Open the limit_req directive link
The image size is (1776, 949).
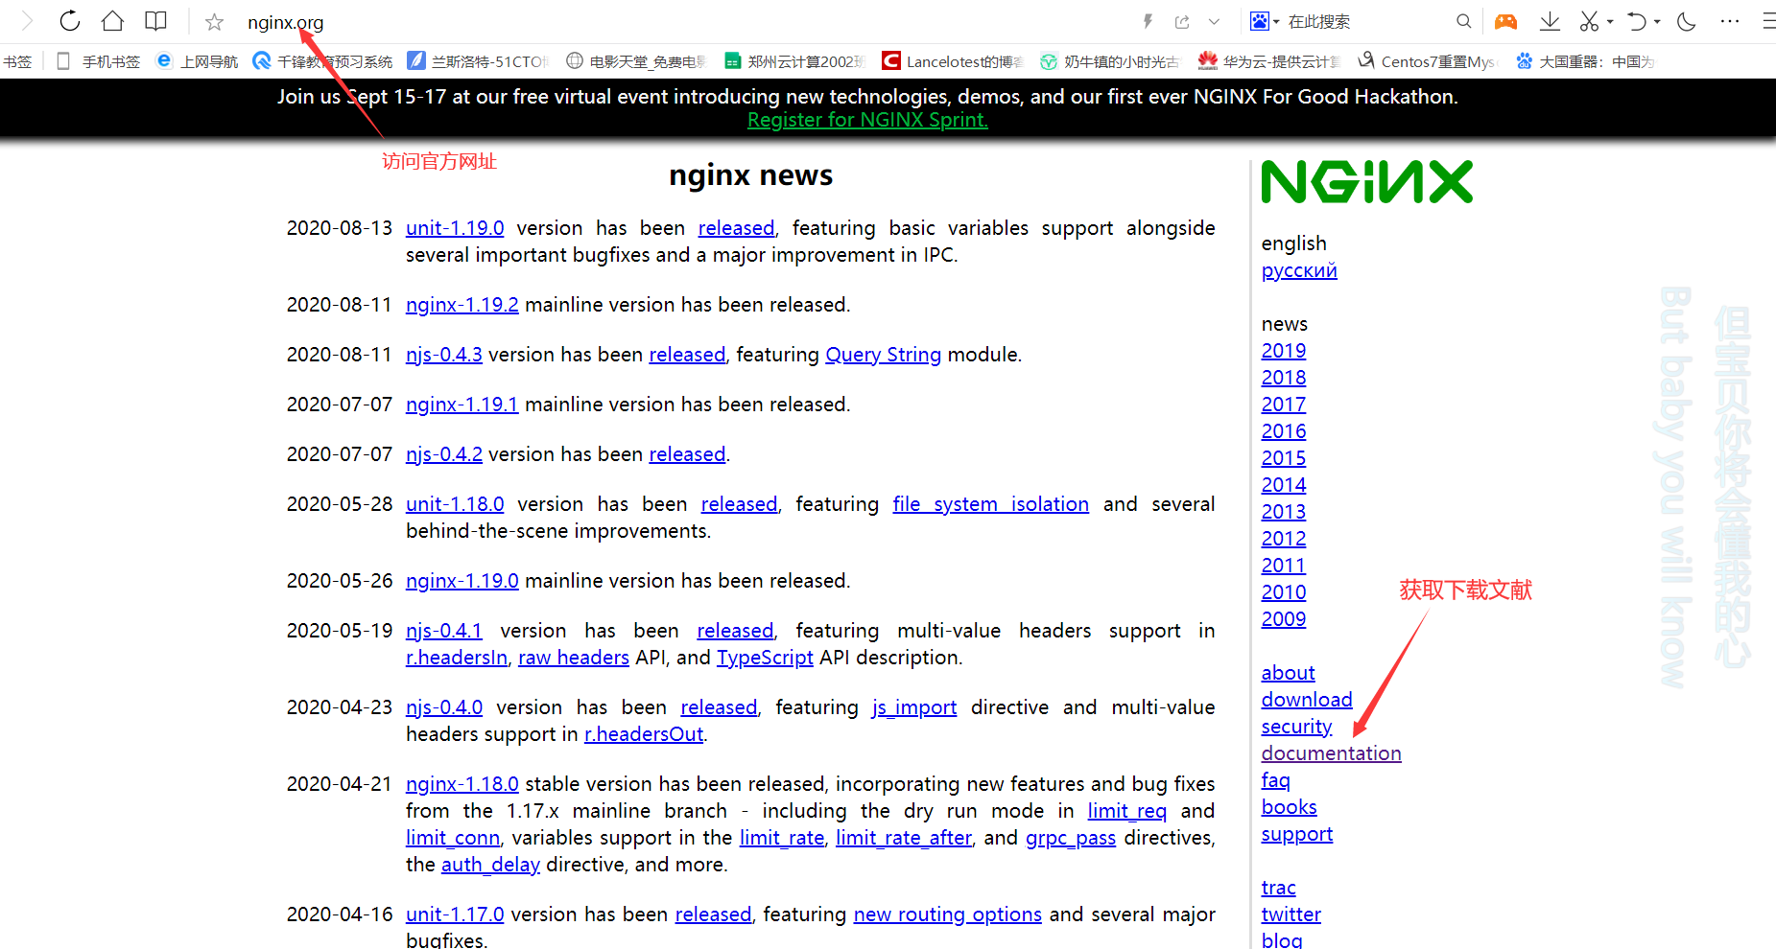tap(1127, 811)
